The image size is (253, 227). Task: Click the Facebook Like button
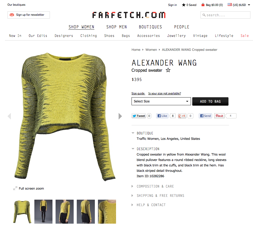click(x=162, y=116)
